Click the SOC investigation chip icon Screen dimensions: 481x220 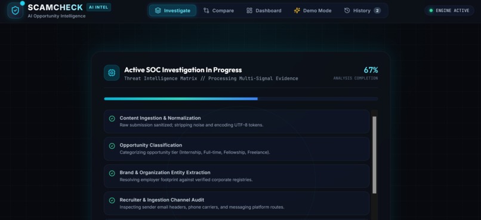click(112, 73)
